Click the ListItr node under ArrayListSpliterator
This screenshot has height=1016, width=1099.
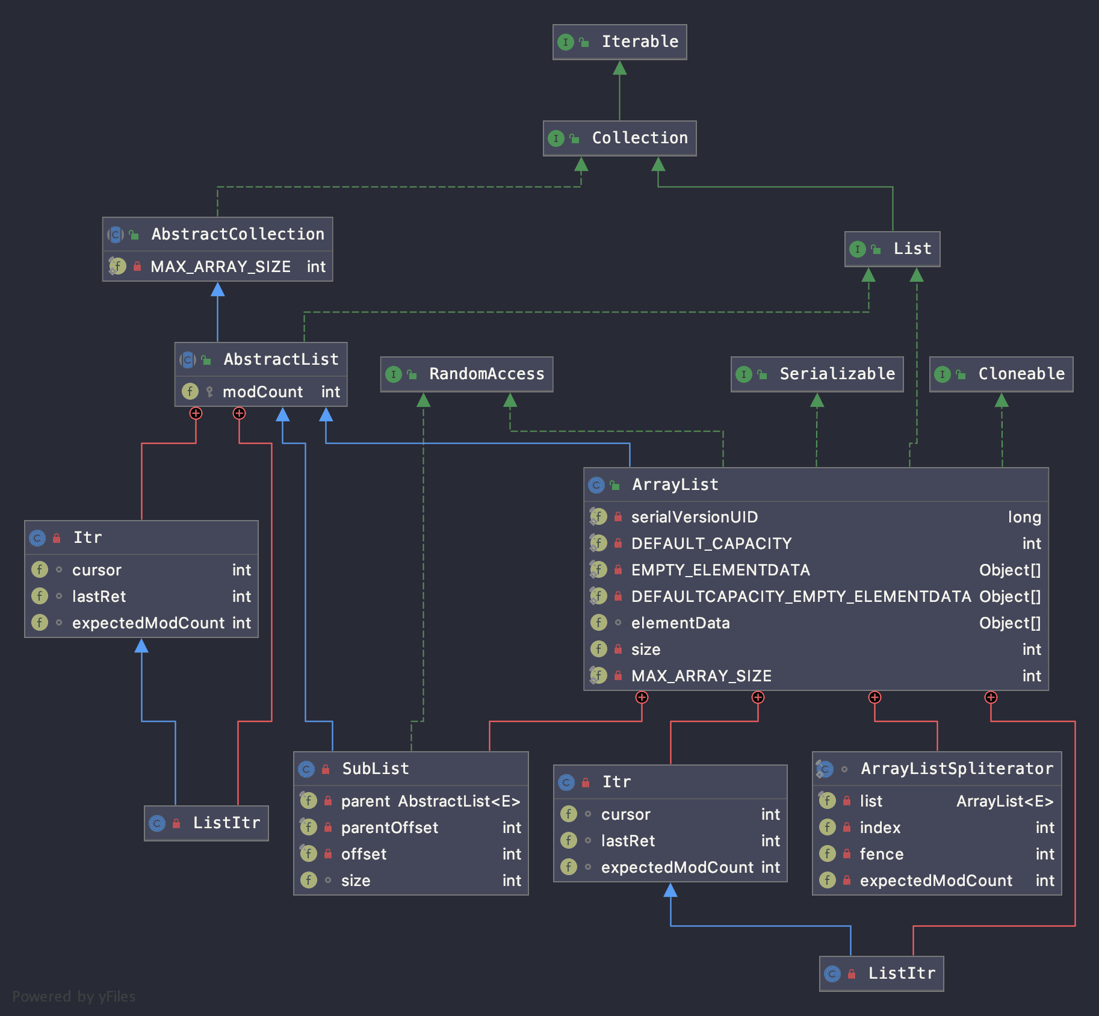pos(901,973)
